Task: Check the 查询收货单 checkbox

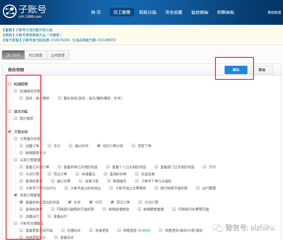Action: [106, 174]
